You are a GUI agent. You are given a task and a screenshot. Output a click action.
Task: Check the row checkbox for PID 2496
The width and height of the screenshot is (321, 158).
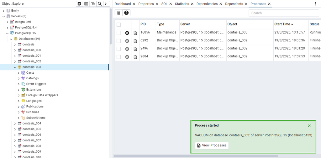click(x=119, y=49)
